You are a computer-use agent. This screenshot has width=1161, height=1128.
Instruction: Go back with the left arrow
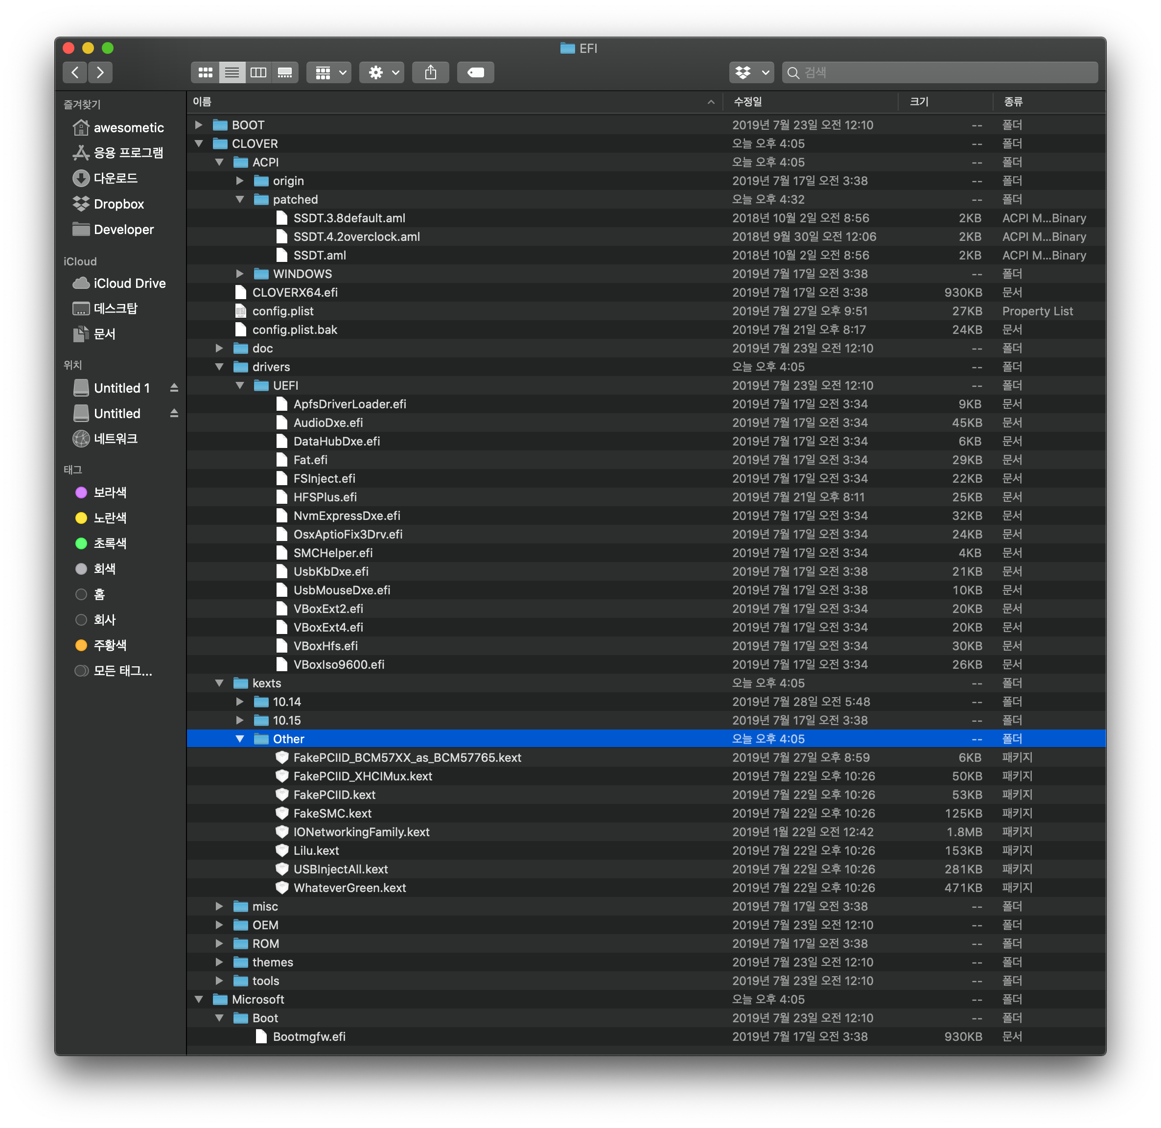tap(75, 72)
